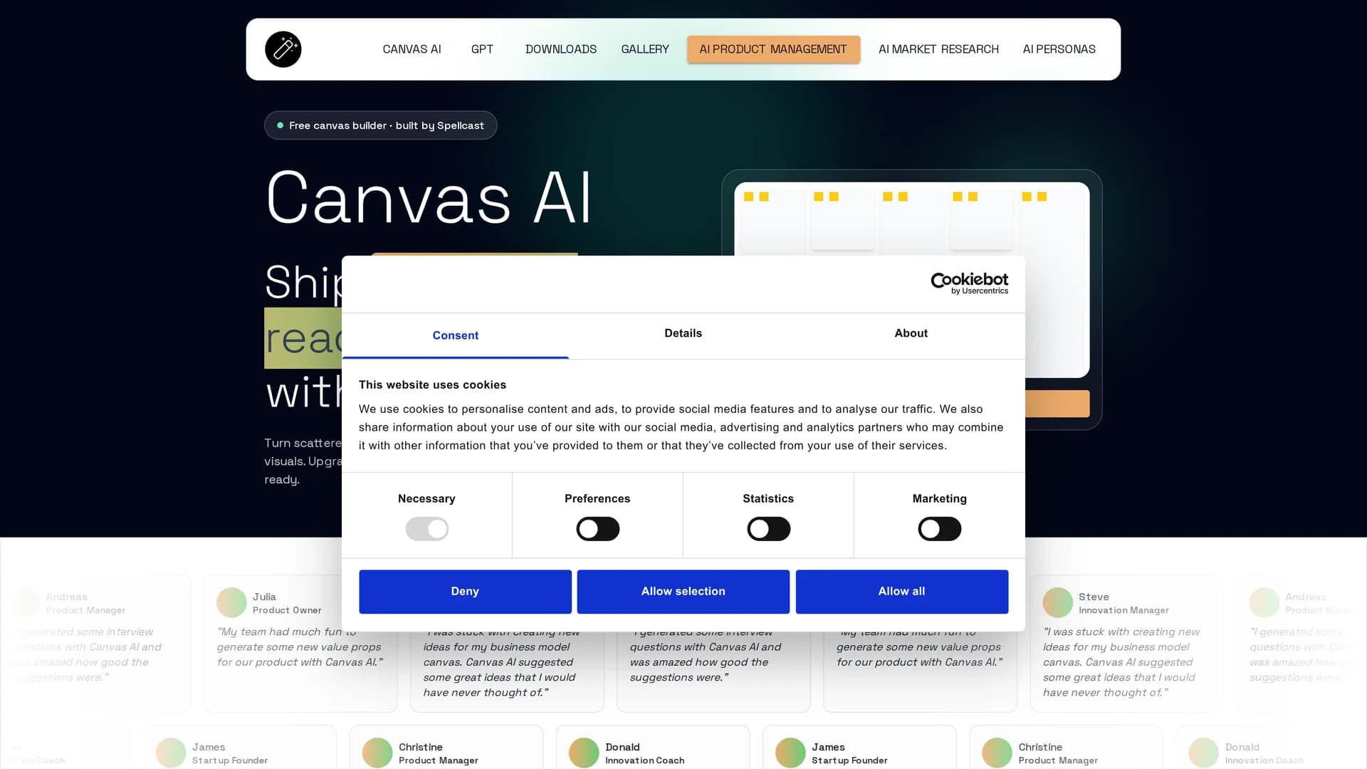Go to DOWNLOADS in the navigation
This screenshot has height=769, width=1367.
pyautogui.click(x=561, y=49)
